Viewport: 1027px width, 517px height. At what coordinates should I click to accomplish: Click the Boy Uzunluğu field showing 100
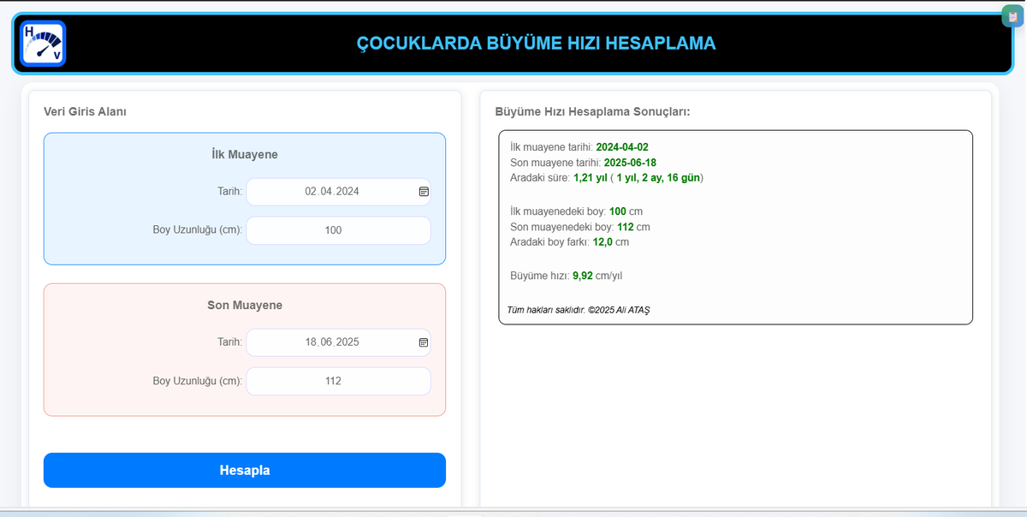(338, 230)
